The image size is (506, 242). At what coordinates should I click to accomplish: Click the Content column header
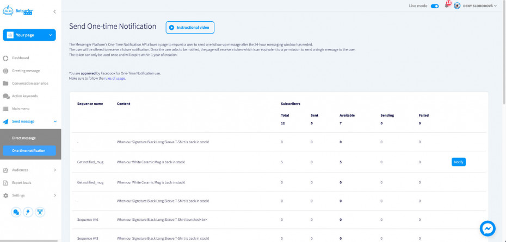click(124, 104)
